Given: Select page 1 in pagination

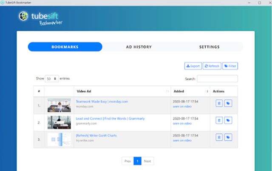Looking at the screenshot, I should 137,161.
